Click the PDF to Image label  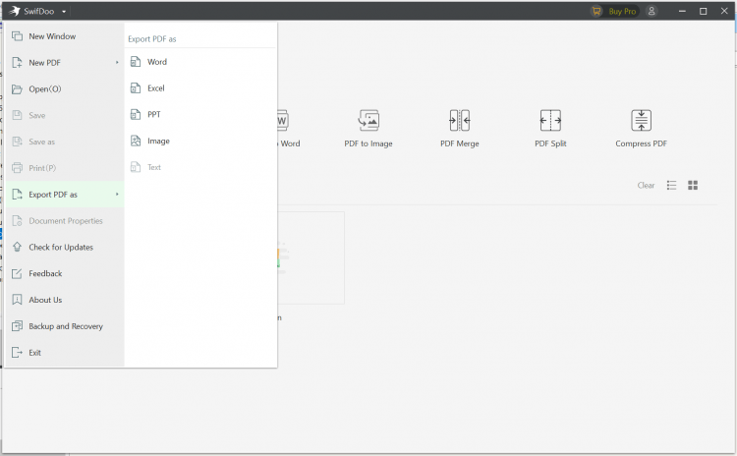click(368, 143)
